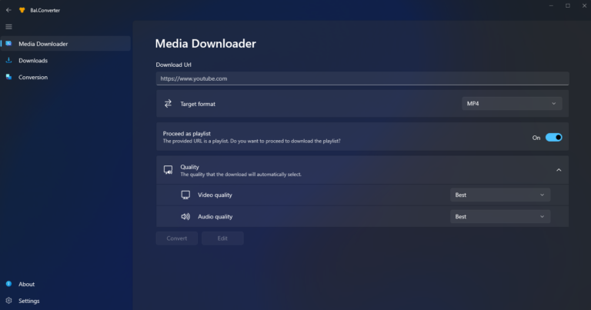
Task: Click the Downloads arrow icon in sidebar
Action: (x=8, y=60)
